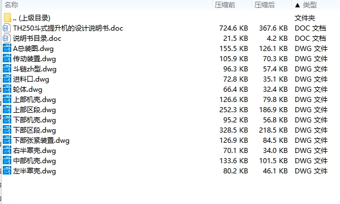Click the DWG icon for 下部机壳.dwg
Screen dimensions: 340x204
click(7, 120)
